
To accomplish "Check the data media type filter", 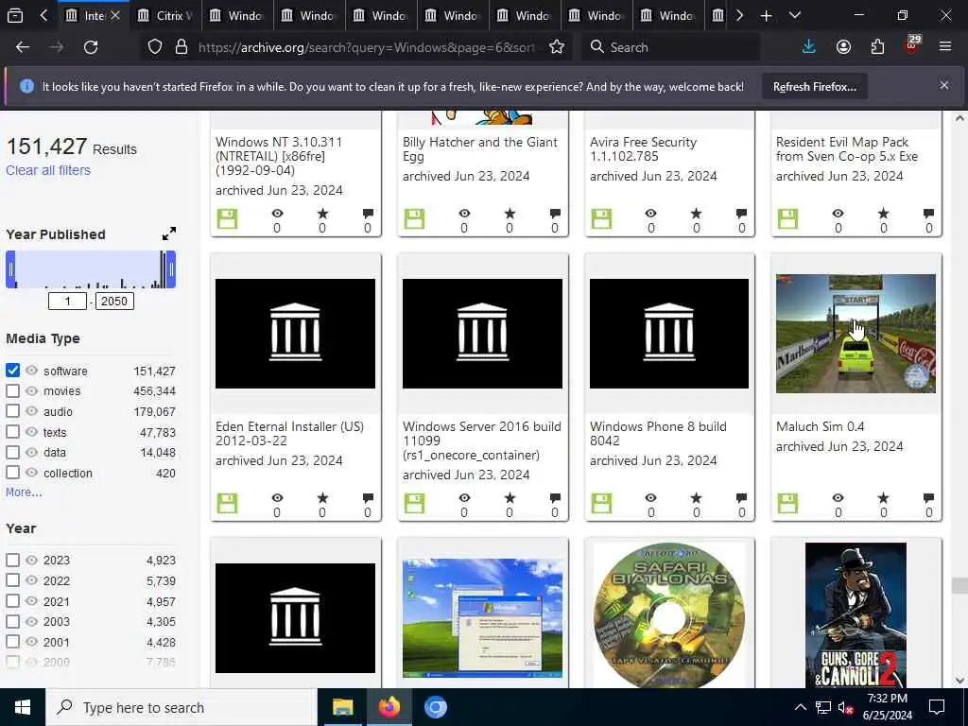I will (12, 452).
